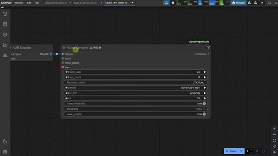Open pix_fmt dropdown yuv420p
The image size is (278, 156).
[x=136, y=93]
